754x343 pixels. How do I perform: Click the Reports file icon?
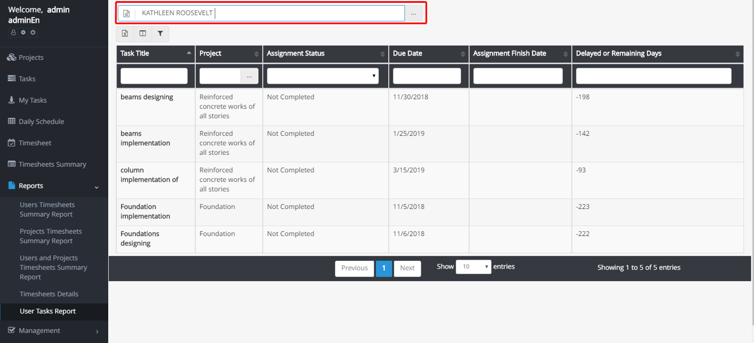tap(11, 186)
